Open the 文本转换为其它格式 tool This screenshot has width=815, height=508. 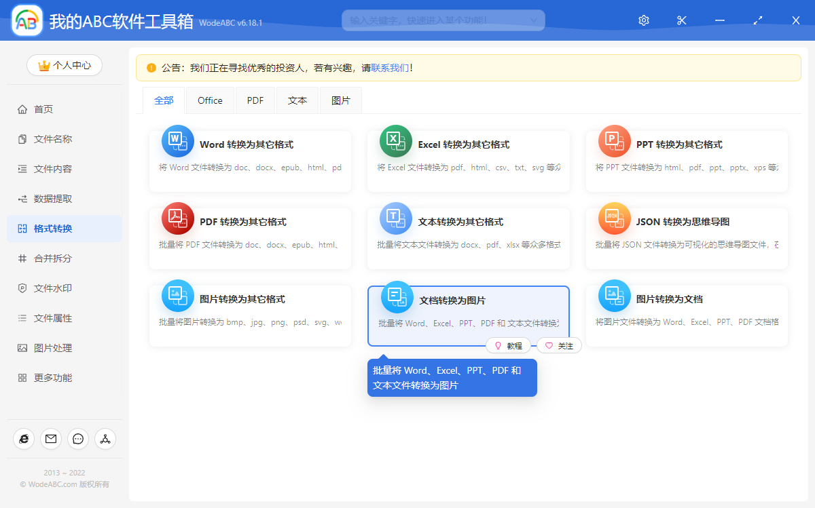pos(469,236)
